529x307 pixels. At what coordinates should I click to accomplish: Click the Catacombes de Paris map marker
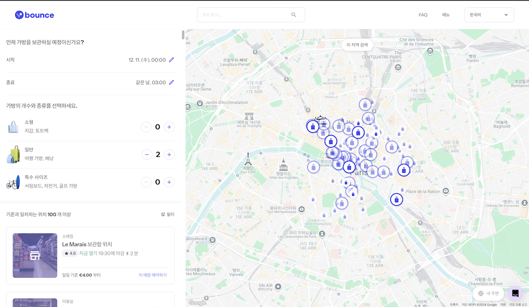click(x=322, y=234)
